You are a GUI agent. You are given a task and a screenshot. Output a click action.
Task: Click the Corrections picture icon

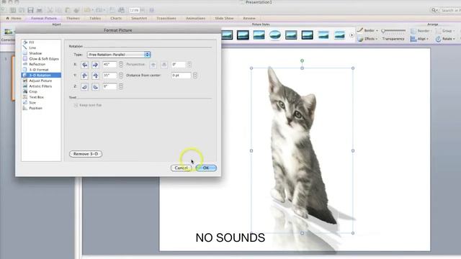pos(8,32)
